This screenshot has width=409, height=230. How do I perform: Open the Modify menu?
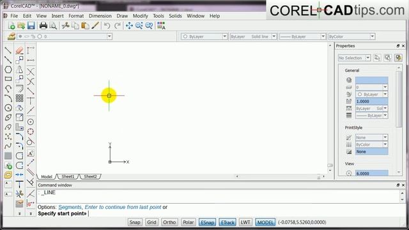141,16
